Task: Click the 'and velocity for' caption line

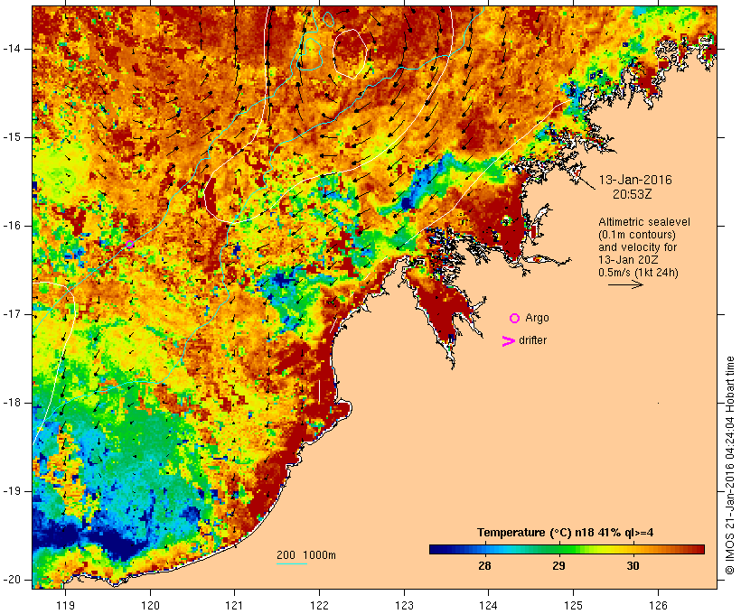Action: [x=637, y=247]
